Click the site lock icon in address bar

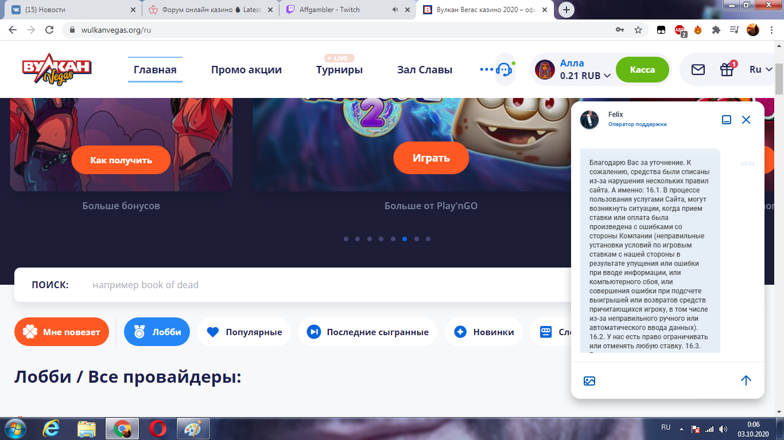point(72,30)
